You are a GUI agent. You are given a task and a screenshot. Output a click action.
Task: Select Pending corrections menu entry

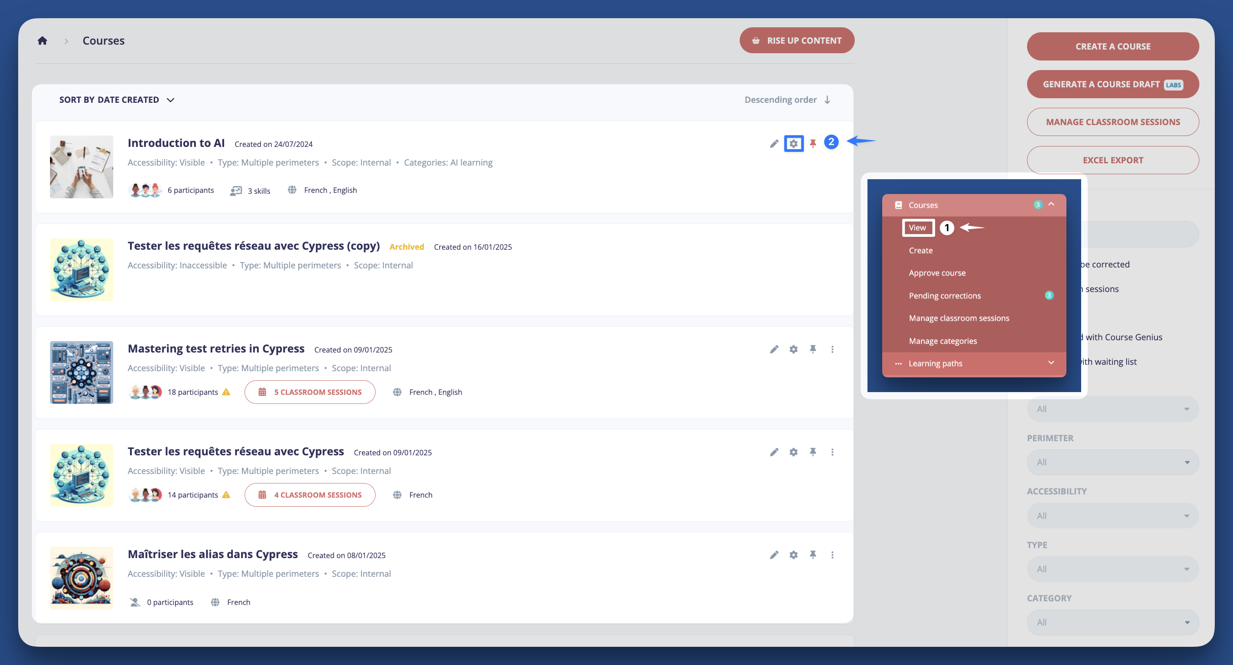pyautogui.click(x=944, y=295)
